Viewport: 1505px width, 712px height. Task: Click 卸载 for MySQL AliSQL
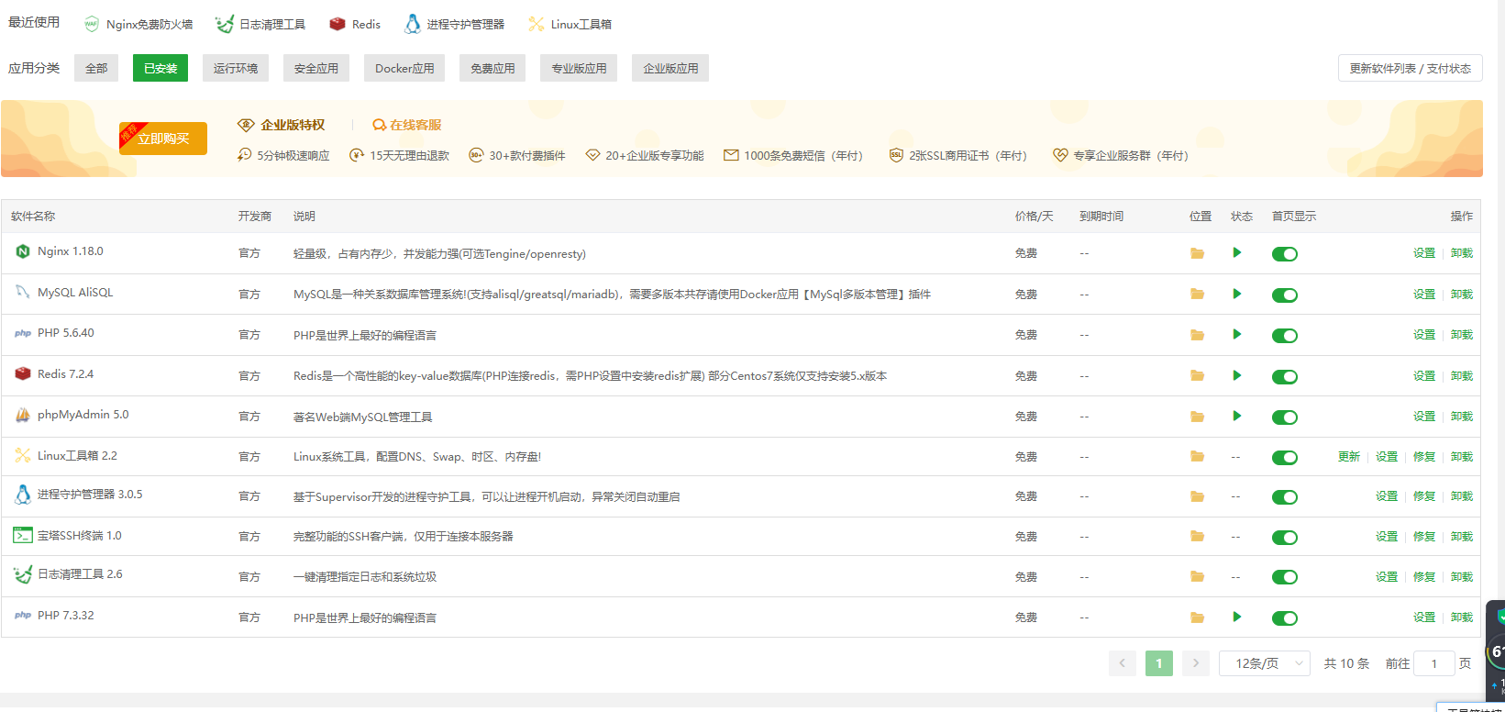tap(1462, 295)
